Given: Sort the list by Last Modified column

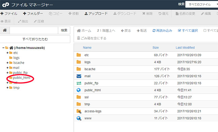Looking at the screenshot, I should coord(185,48).
